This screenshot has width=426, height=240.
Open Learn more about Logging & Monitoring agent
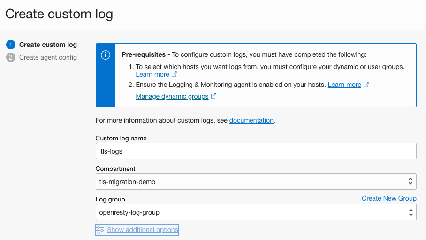point(344,85)
